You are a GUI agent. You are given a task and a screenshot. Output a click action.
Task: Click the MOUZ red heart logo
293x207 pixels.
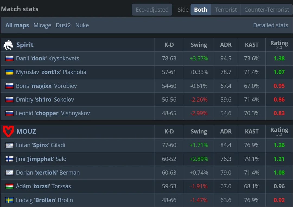tap(8, 131)
